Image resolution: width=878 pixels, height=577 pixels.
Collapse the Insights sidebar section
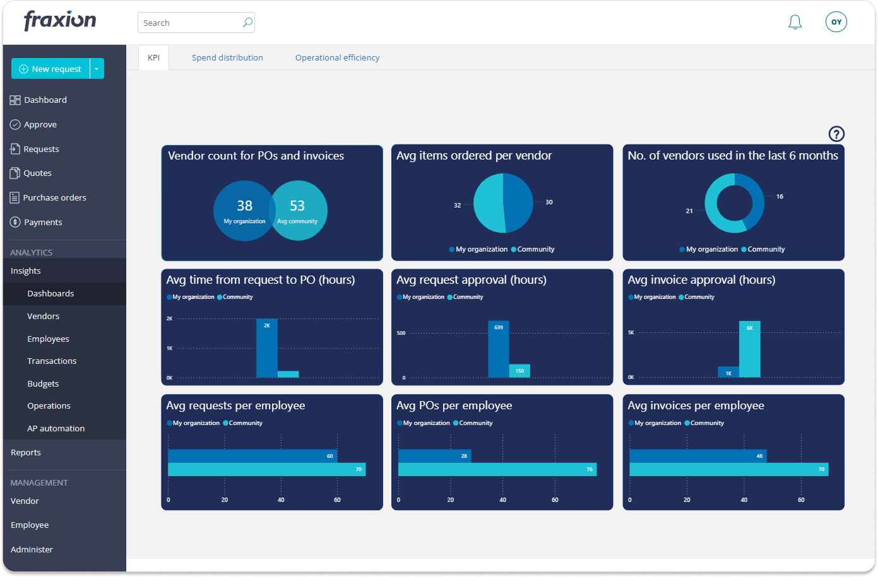[26, 271]
